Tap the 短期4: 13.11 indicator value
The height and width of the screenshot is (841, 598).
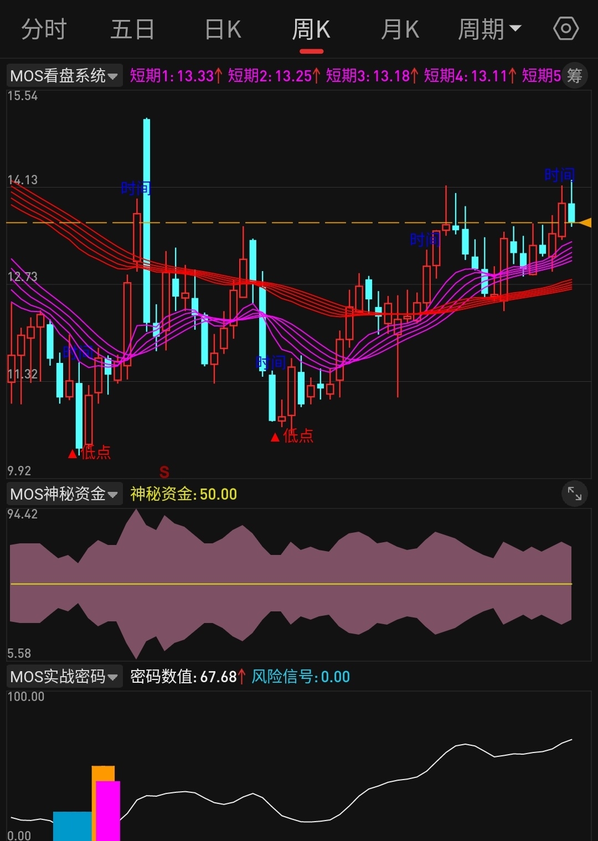[x=470, y=75]
